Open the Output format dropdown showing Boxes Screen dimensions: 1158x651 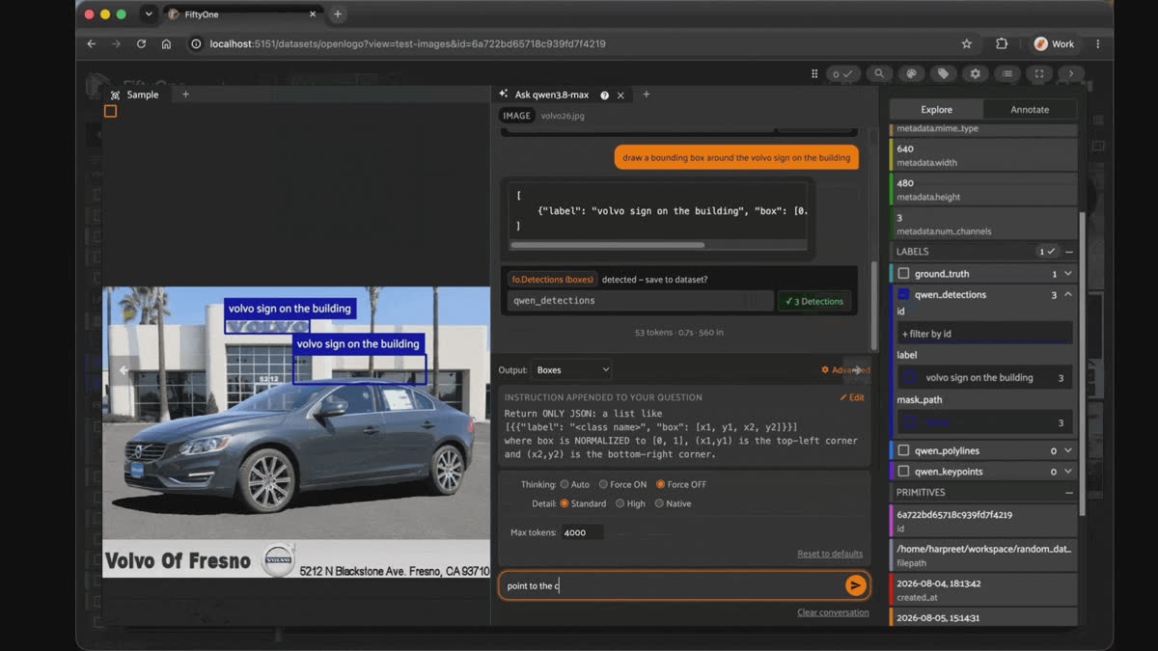571,369
